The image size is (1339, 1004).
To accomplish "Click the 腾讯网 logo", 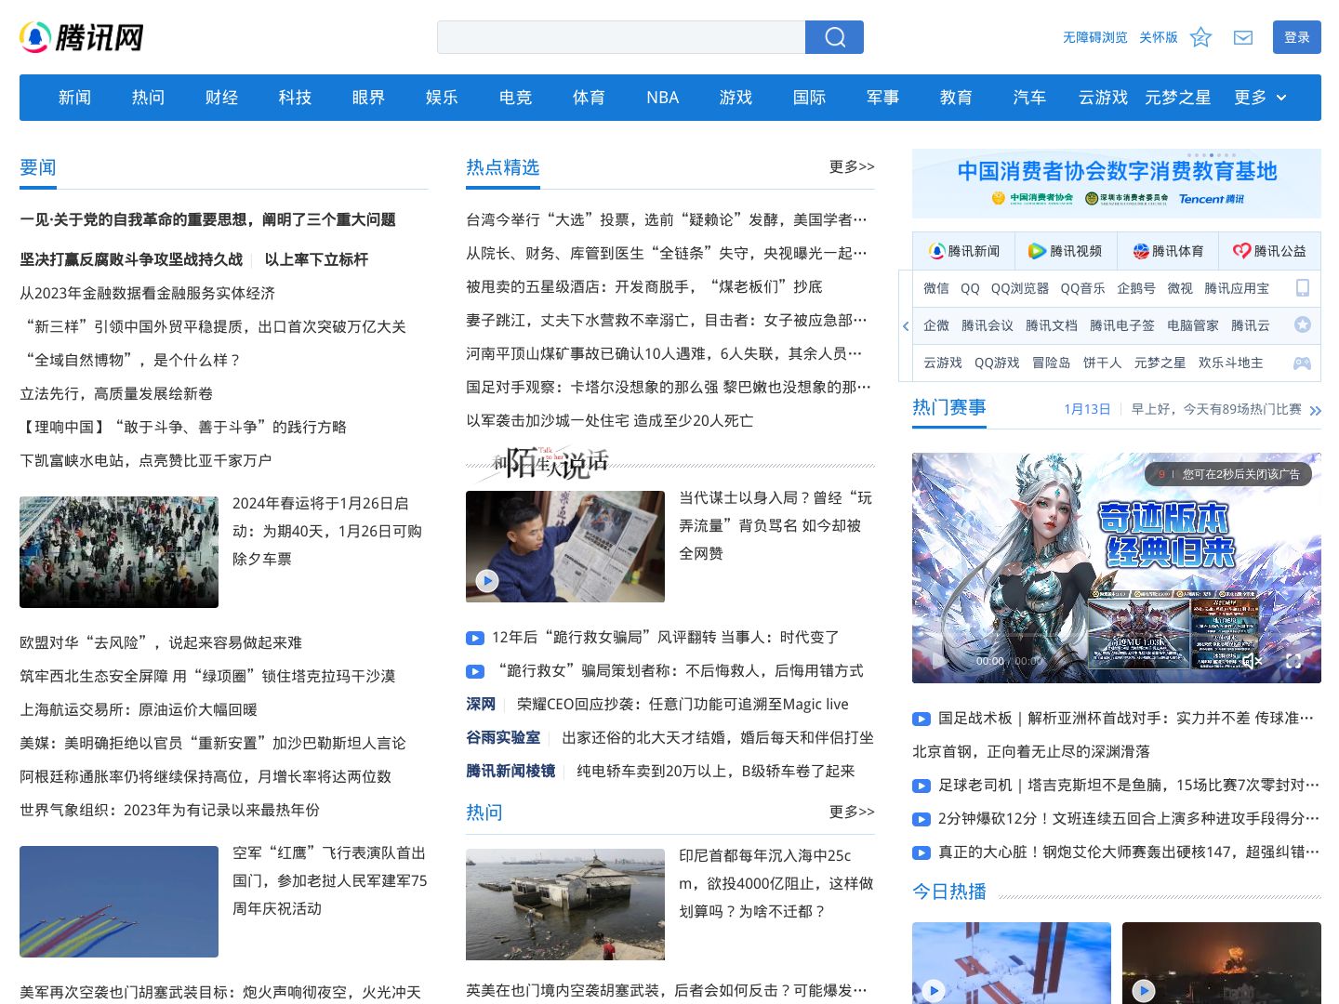I will point(82,37).
